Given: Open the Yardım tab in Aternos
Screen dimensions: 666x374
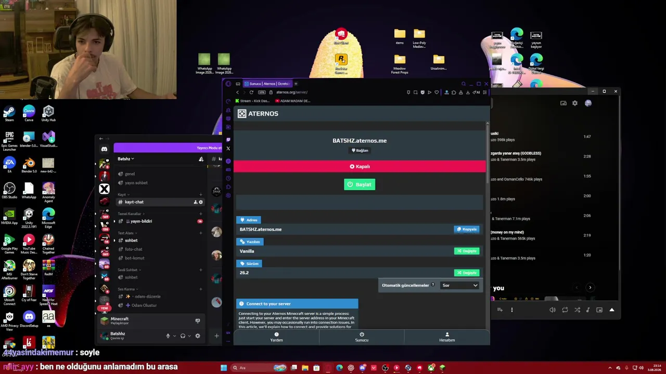Looking at the screenshot, I should (x=276, y=337).
